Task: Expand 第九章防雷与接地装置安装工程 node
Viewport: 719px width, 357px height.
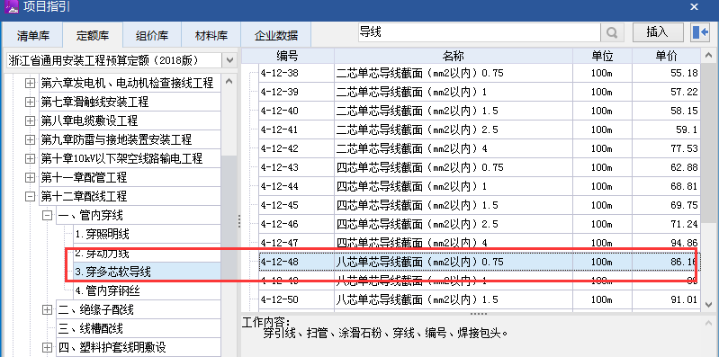Action: [x=31, y=139]
